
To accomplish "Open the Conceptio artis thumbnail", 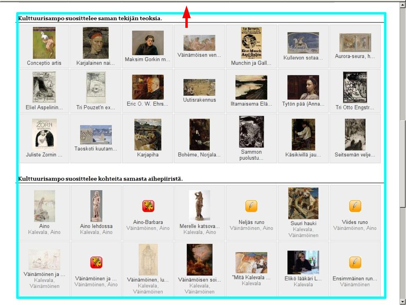I will [44, 43].
